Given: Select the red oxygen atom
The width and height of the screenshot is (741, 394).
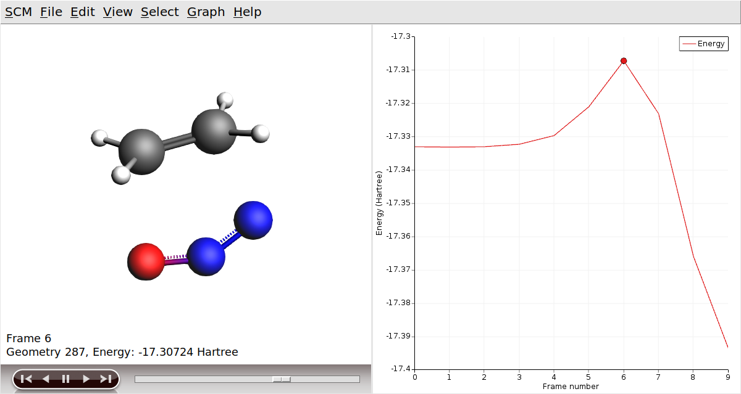Looking at the screenshot, I should tap(146, 262).
